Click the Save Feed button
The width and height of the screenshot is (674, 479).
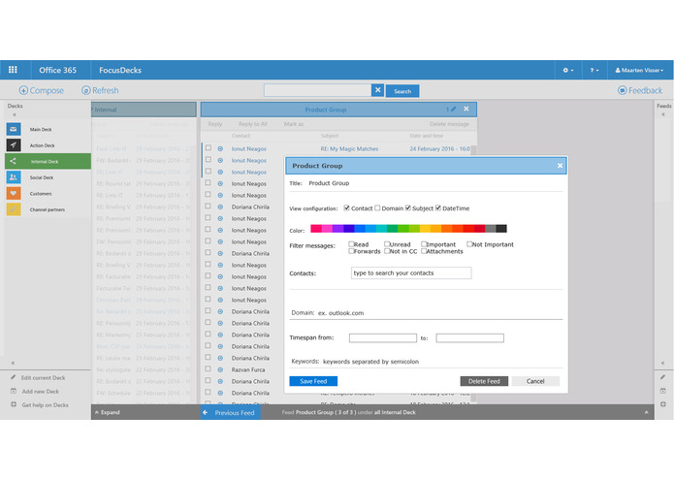click(x=313, y=381)
